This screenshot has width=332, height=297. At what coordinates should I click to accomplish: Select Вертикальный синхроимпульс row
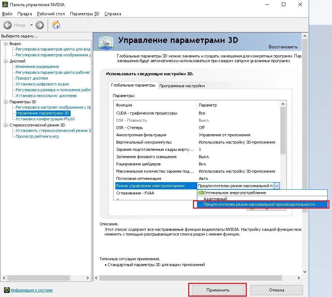coord(198,142)
